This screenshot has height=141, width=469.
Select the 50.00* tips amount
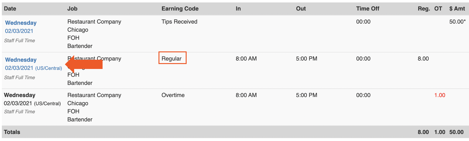[457, 22]
